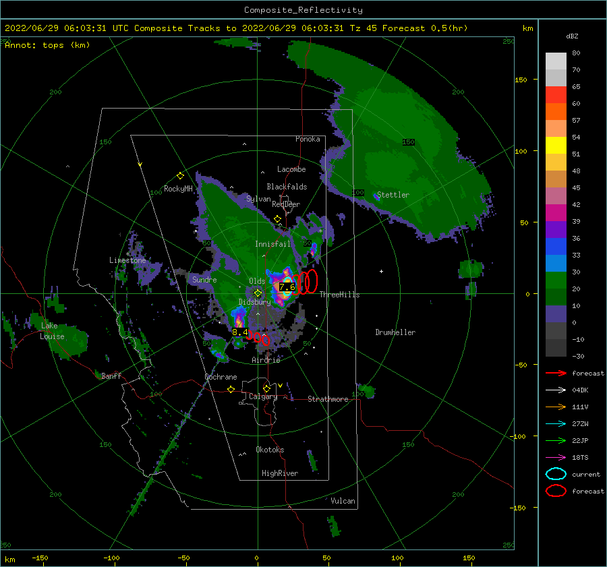
Task: Click the Ponoka city label
Action: point(308,139)
